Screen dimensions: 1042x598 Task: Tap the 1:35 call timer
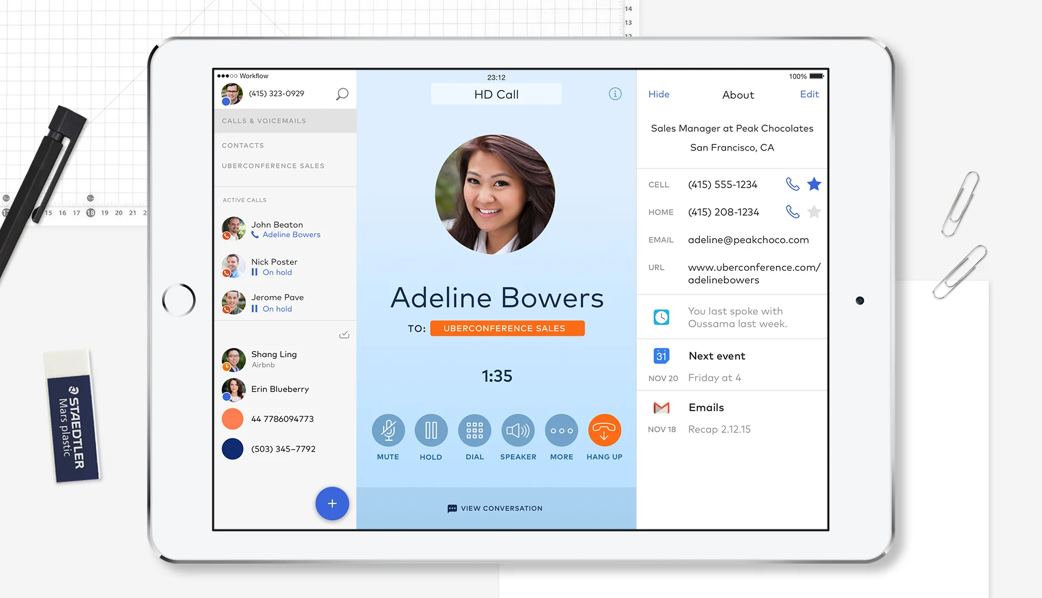click(x=497, y=376)
